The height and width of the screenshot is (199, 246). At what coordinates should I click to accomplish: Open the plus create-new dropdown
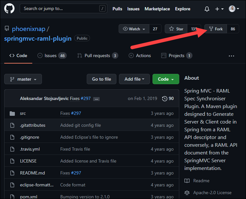(x=219, y=9)
